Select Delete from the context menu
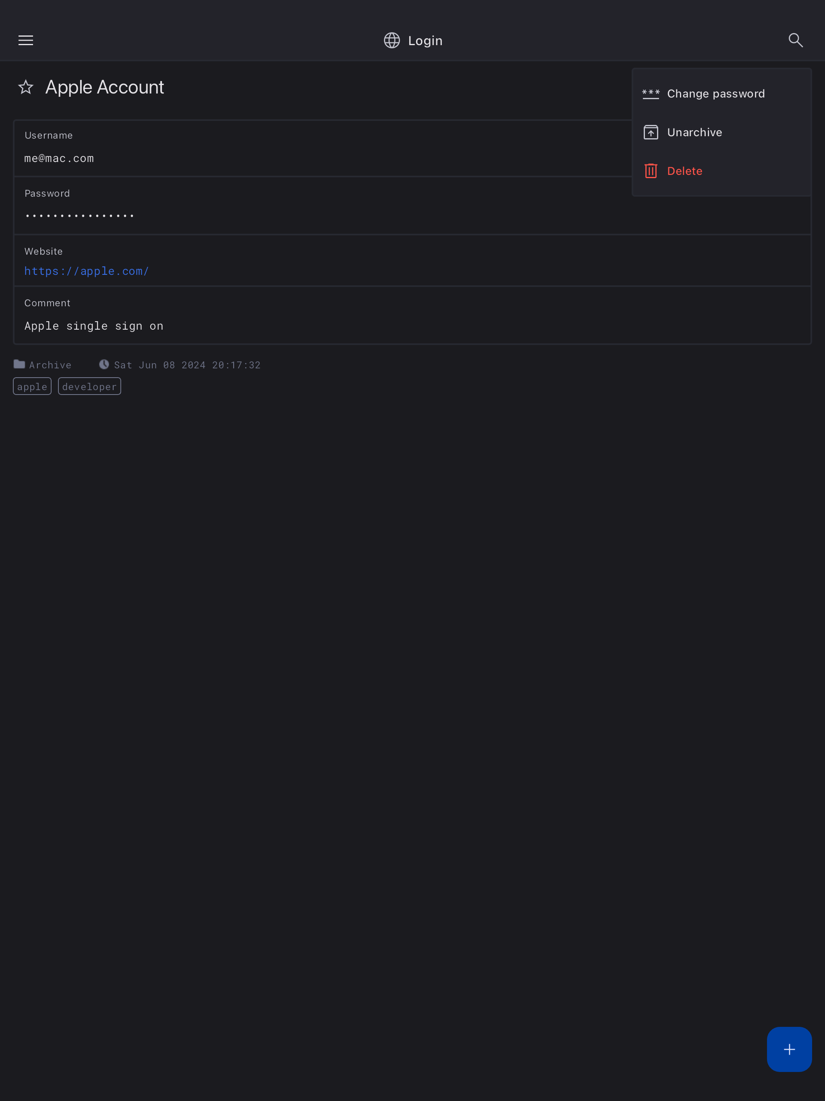 click(x=684, y=171)
